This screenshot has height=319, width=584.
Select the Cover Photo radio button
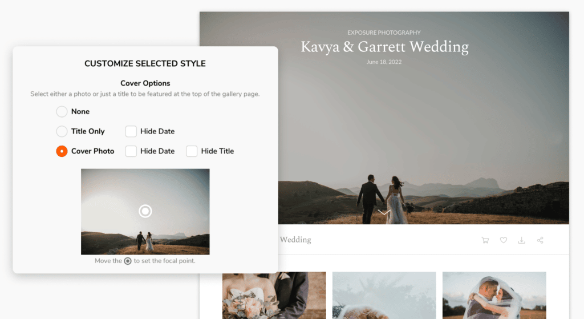click(62, 151)
